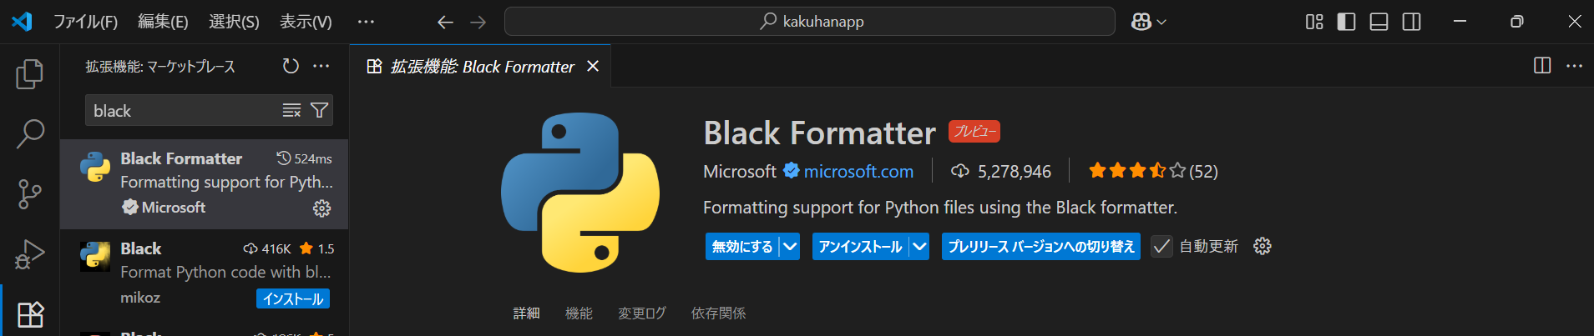Click the filter extensions funnel icon

(x=319, y=110)
